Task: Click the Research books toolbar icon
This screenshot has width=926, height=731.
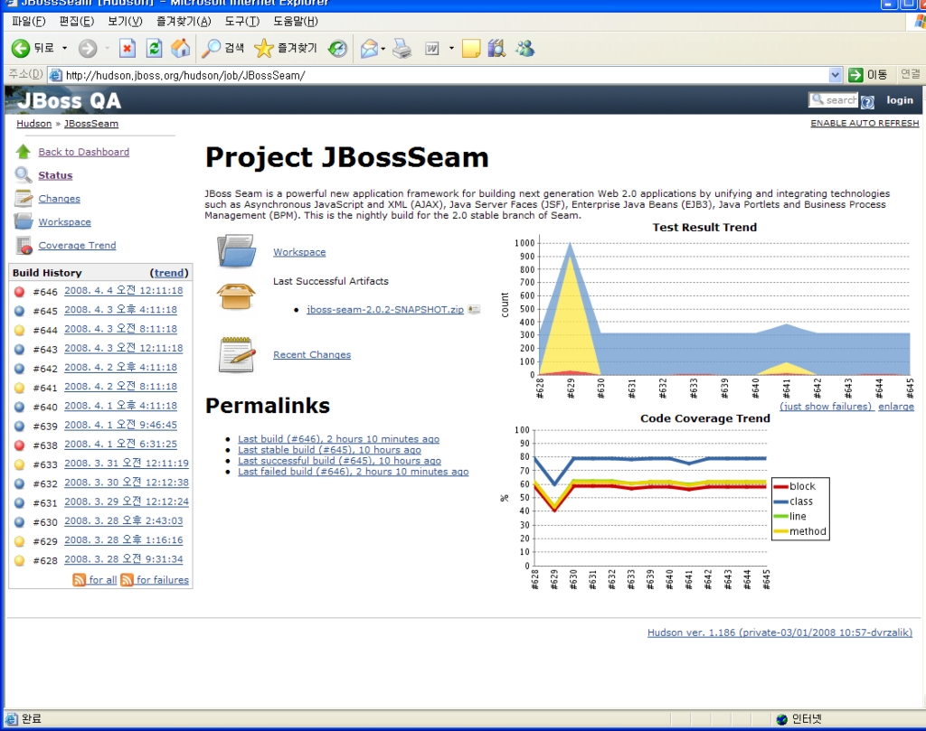Action: 496,49
